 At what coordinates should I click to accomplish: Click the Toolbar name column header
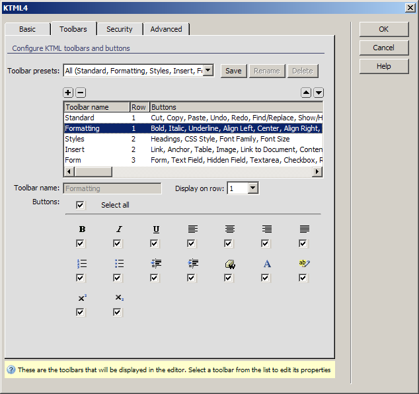[x=97, y=107]
